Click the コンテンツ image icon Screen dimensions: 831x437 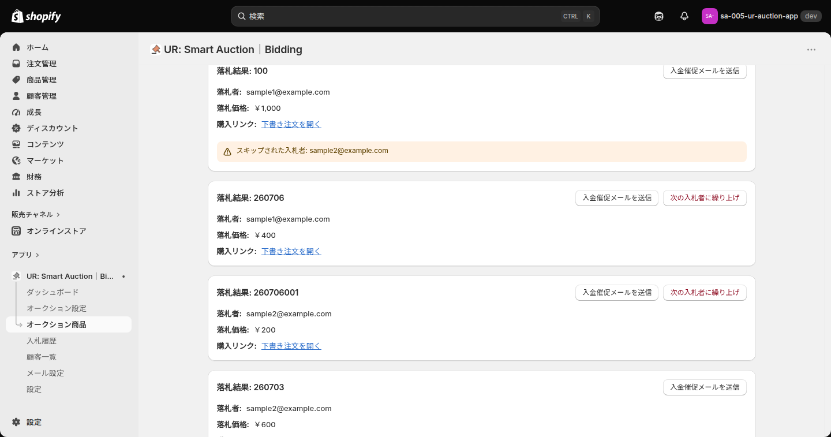click(x=16, y=144)
